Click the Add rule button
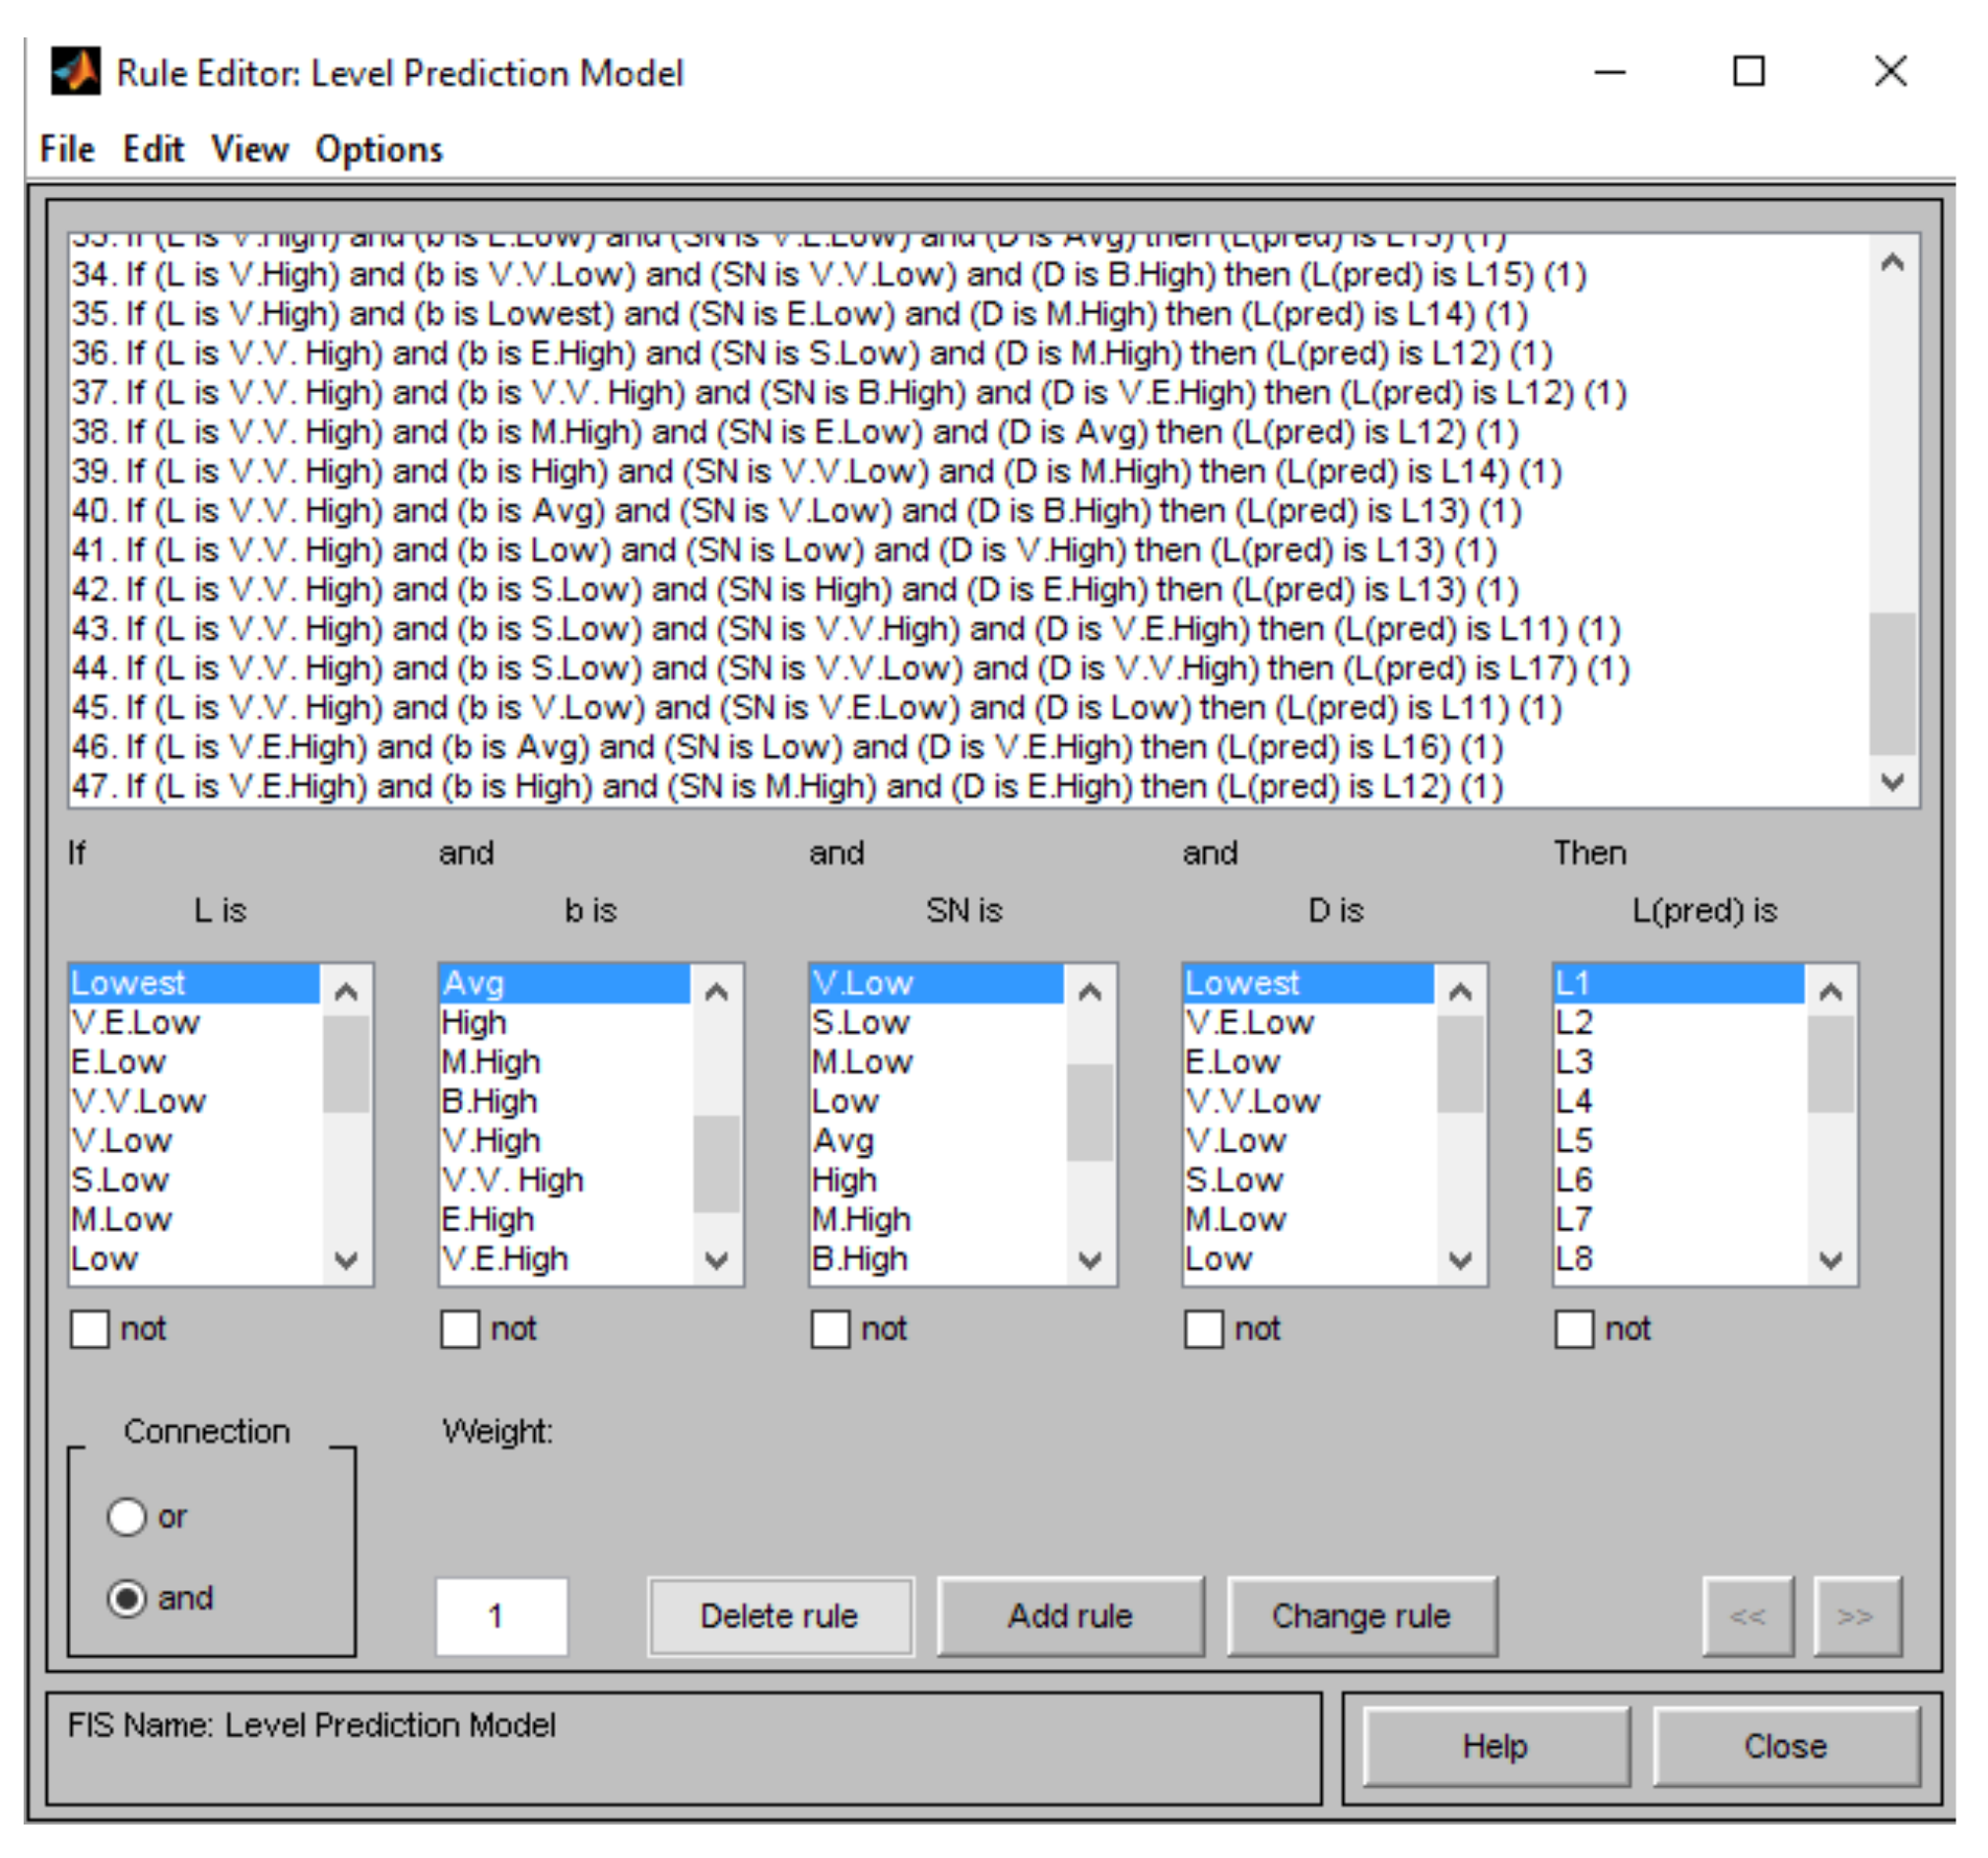Image resolution: width=1988 pixels, height=1858 pixels. click(1070, 1616)
